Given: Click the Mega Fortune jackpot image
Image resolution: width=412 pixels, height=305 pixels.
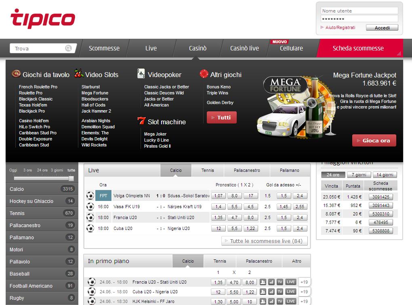Looking at the screenshot, I should coord(296,108).
